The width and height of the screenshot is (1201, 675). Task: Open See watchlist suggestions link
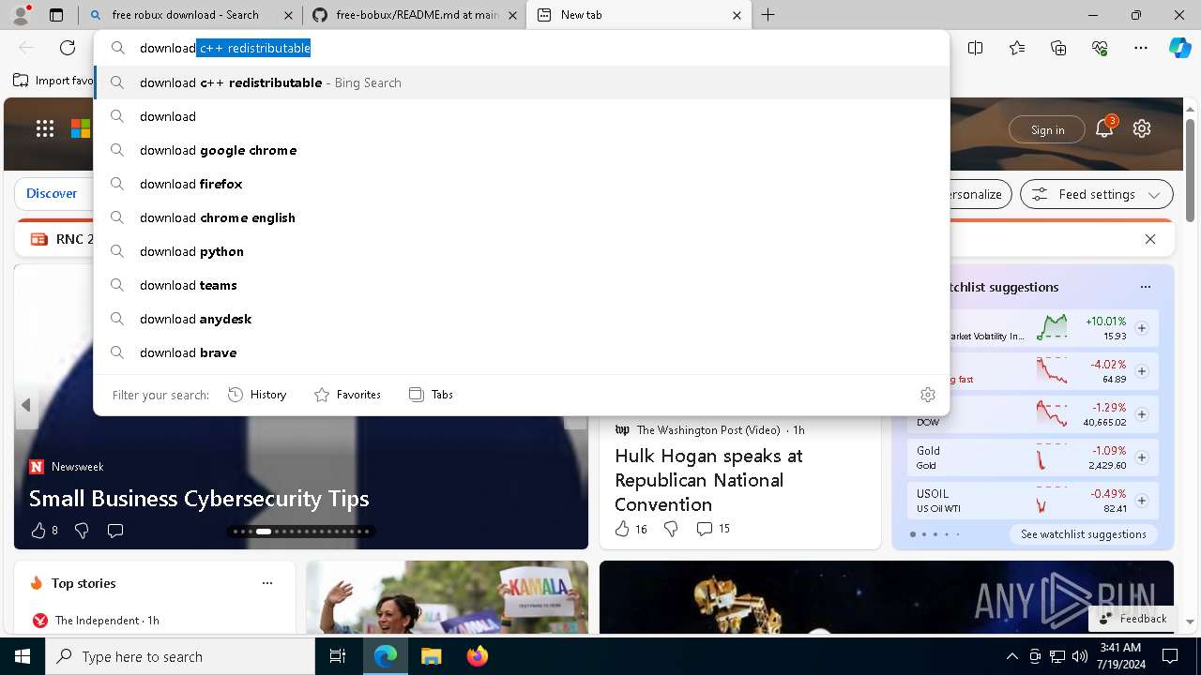pos(1083,534)
